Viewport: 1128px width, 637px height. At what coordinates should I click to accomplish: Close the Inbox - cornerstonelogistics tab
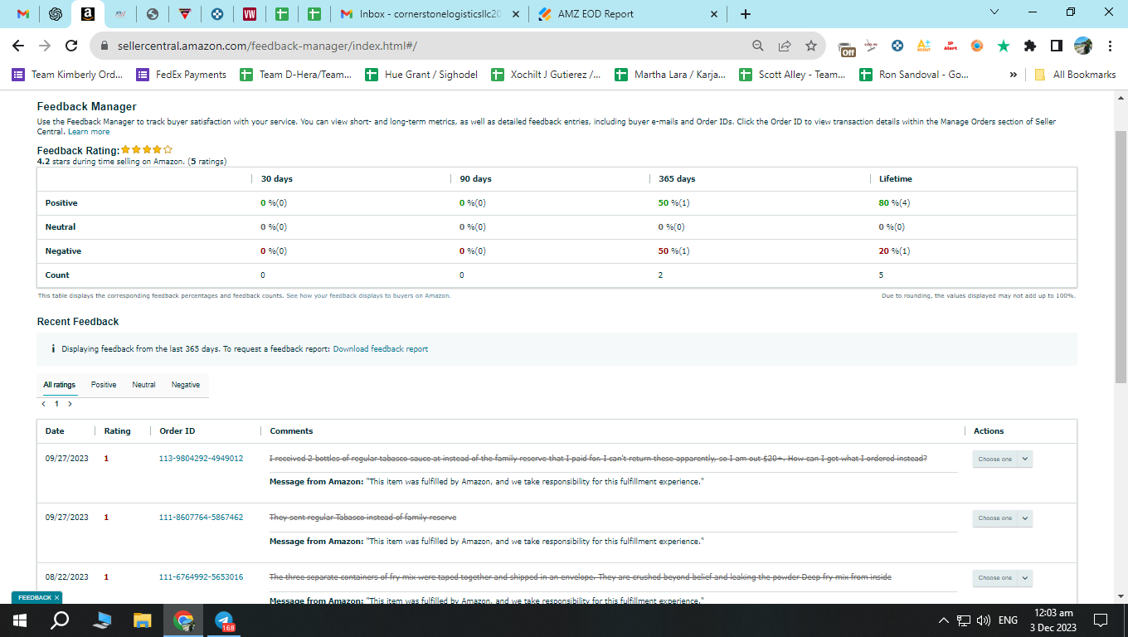515,14
